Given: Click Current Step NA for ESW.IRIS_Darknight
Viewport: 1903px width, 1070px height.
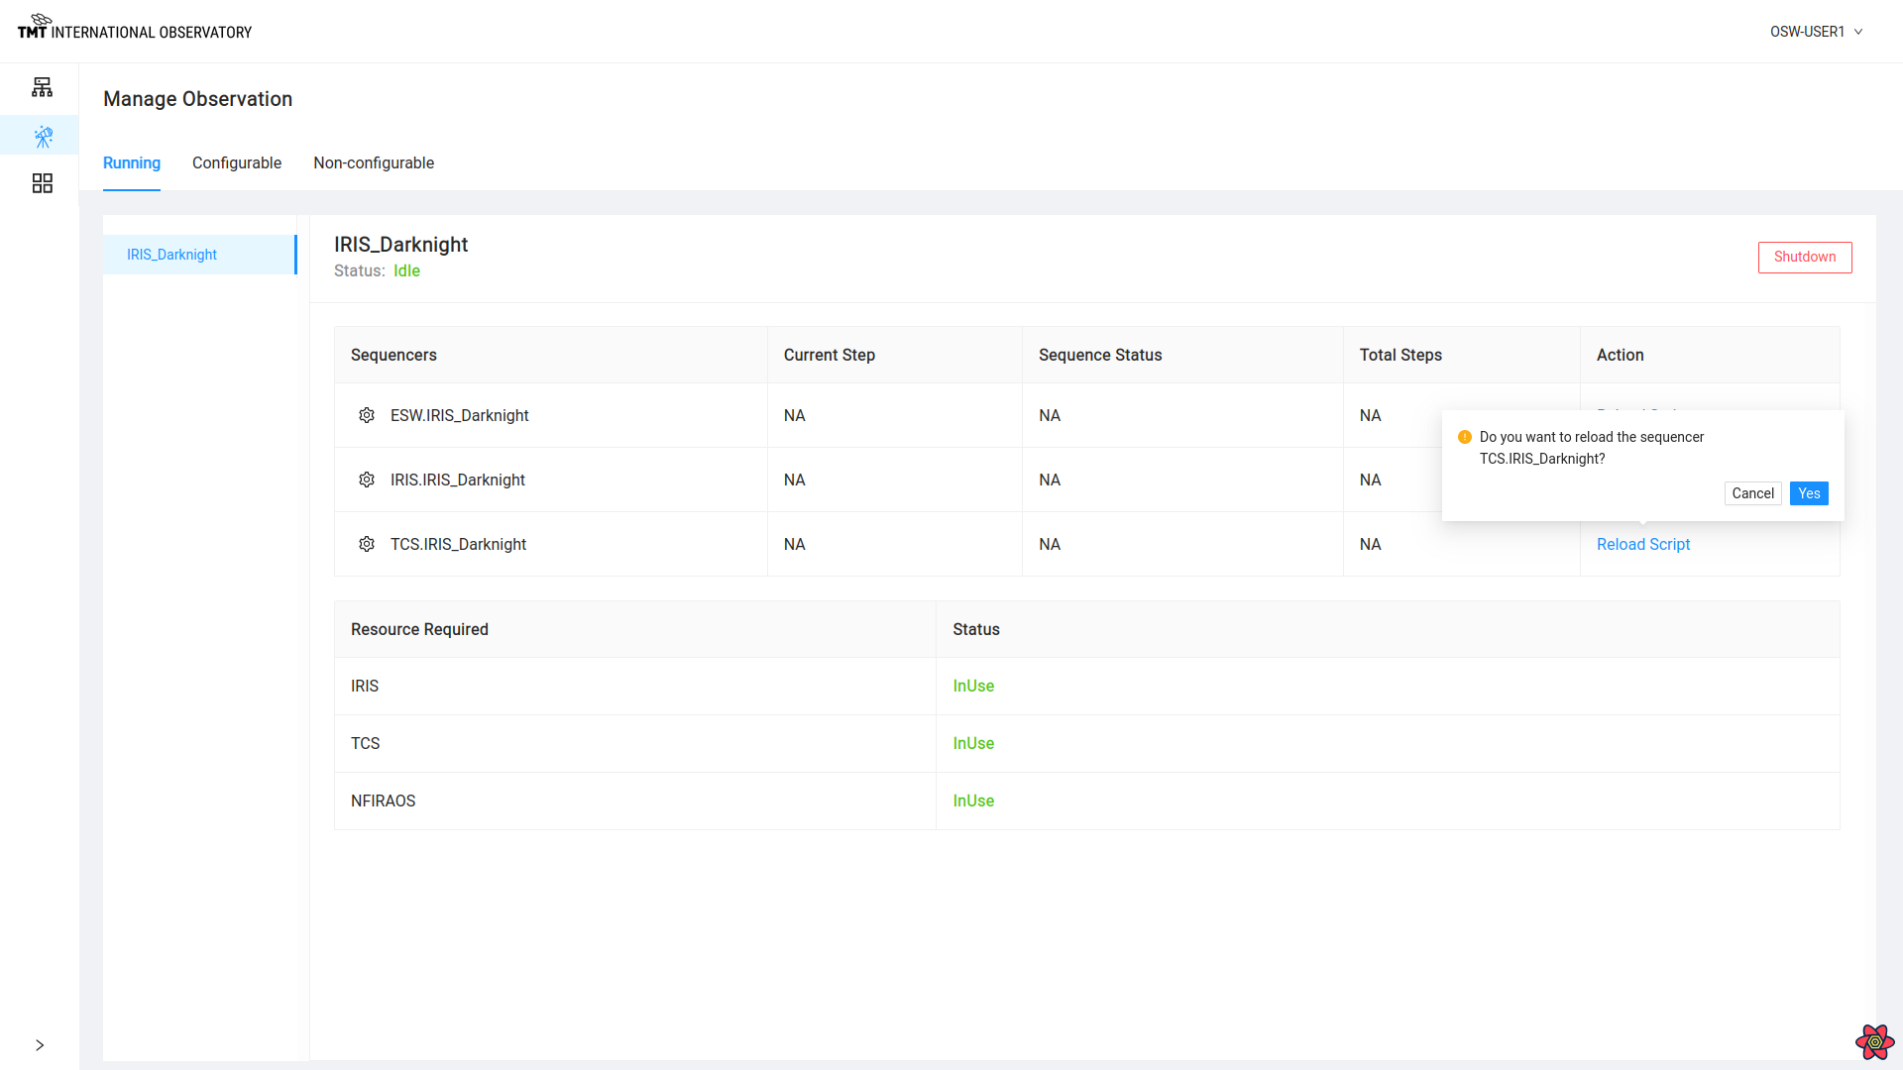Looking at the screenshot, I should [x=794, y=415].
